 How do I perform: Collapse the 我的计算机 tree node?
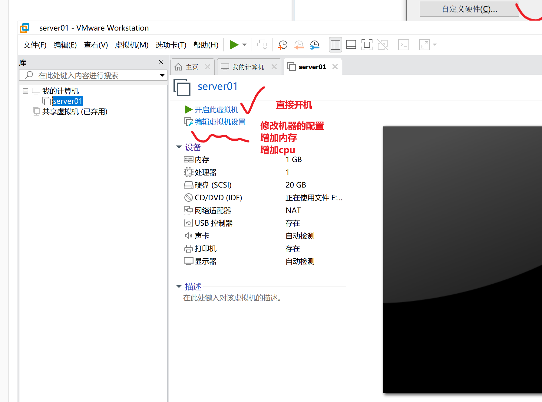pyautogui.click(x=25, y=91)
